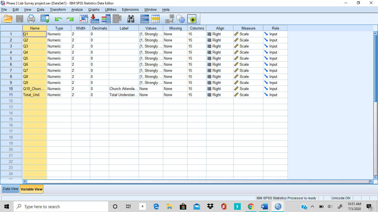The width and height of the screenshot is (378, 212).
Task: Toggle the Use Variable Sets icon
Action: pyautogui.click(x=181, y=19)
